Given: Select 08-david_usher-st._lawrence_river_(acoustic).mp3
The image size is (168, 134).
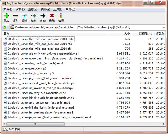Looking at the screenshot, I should (41, 88).
